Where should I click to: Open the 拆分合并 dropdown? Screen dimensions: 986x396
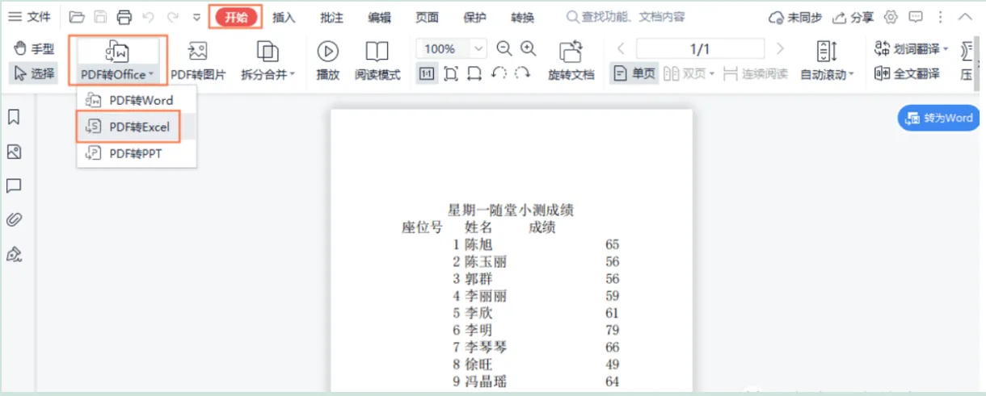click(268, 60)
